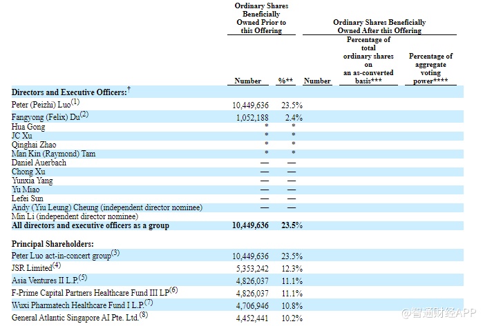Image resolution: width=483 pixels, height=326 pixels.
Task: Click Andy (Yiu Leung) Cheung nominee row
Action: point(107,207)
